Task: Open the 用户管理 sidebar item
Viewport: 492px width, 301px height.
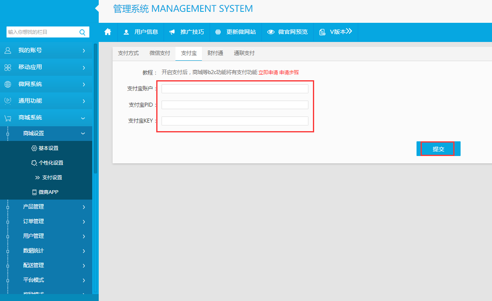Action: (x=46, y=236)
